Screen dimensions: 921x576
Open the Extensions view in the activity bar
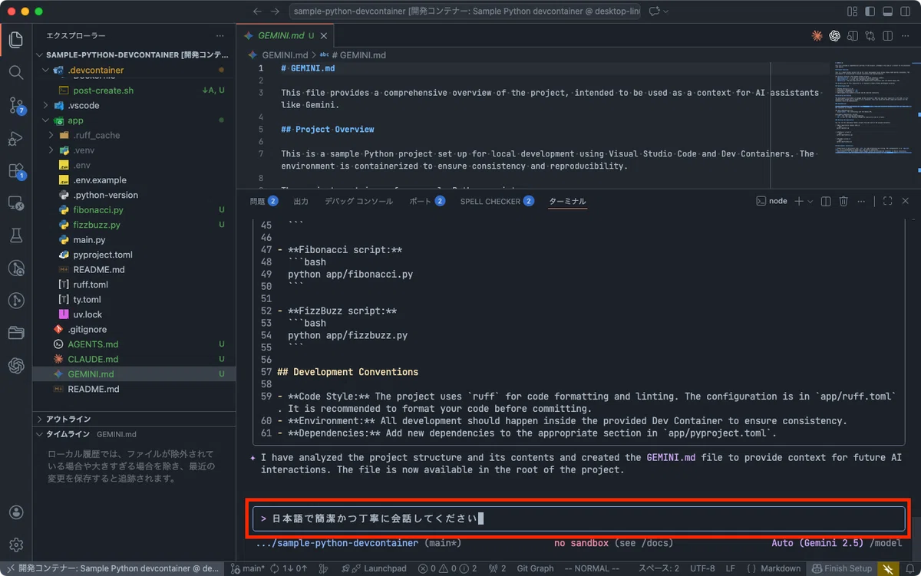[x=16, y=171]
